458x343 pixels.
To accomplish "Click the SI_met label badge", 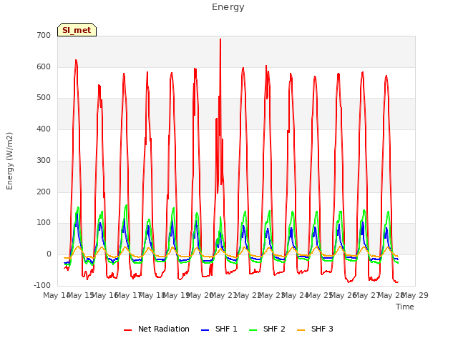I will coord(77,30).
